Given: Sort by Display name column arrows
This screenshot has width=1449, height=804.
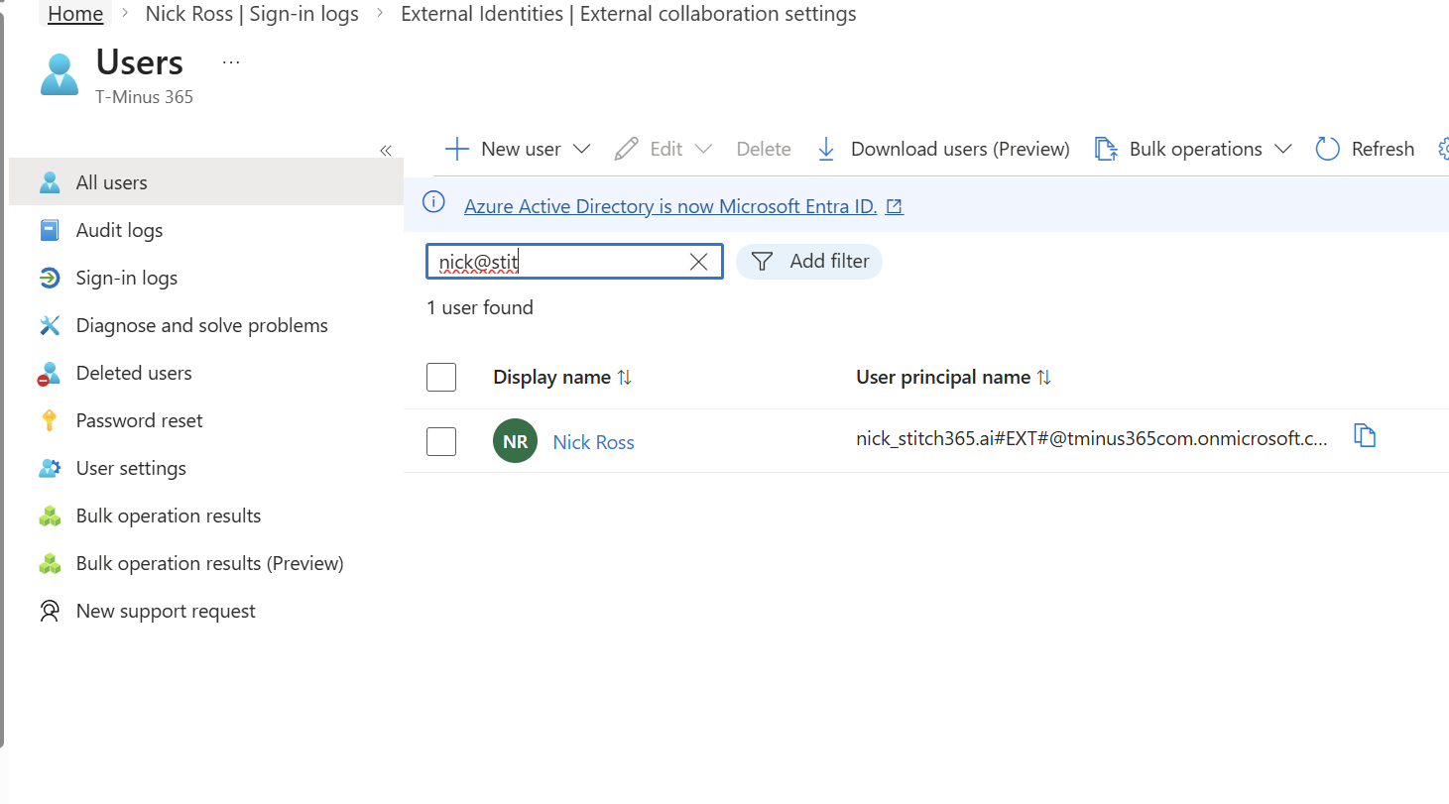Looking at the screenshot, I should (x=624, y=378).
